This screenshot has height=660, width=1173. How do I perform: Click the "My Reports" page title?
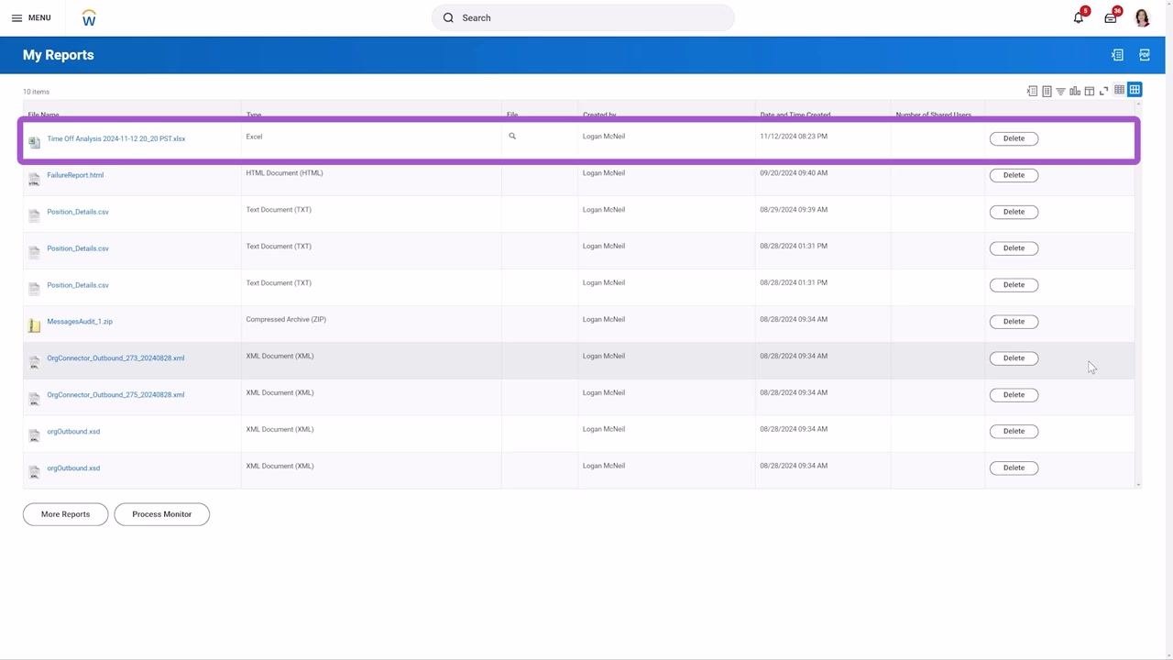tap(59, 55)
